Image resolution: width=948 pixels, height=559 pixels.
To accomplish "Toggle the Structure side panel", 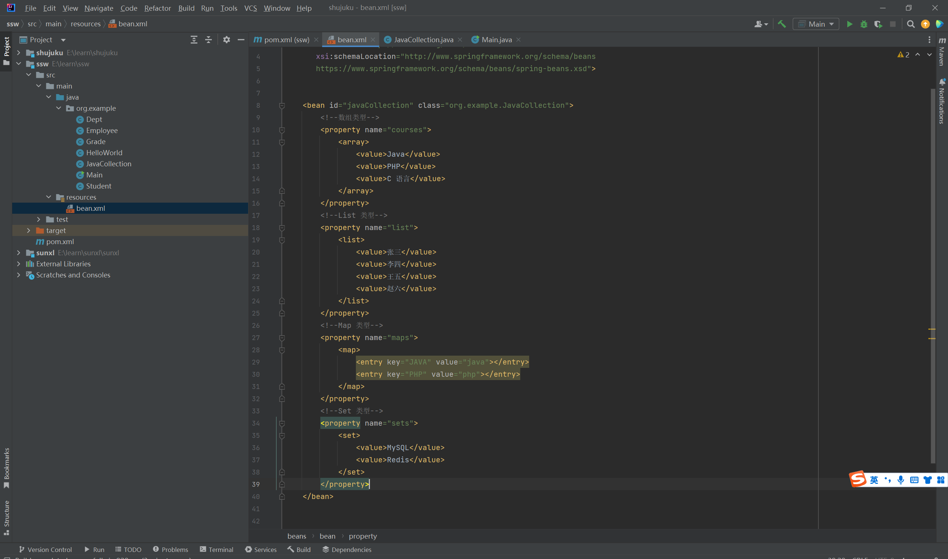I will click(6, 517).
